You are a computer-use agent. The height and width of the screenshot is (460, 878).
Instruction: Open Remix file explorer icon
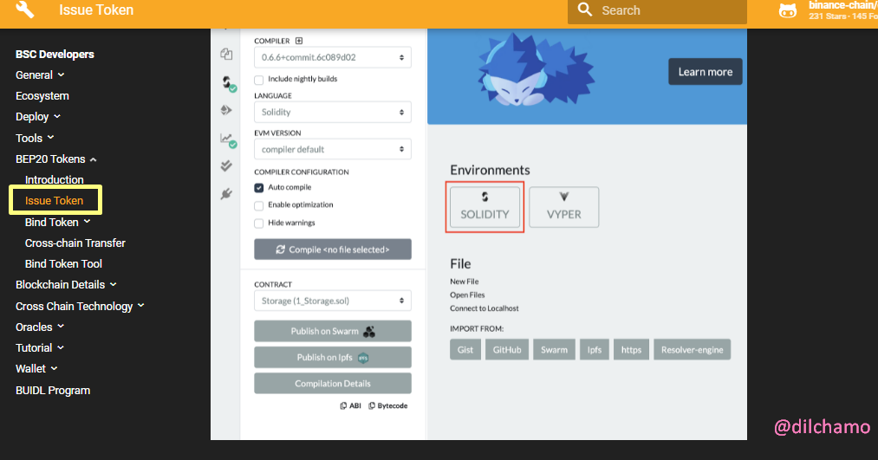[x=226, y=55]
